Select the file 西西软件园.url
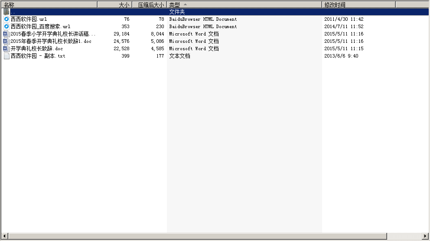The width and height of the screenshot is (430, 241). click(x=29, y=19)
